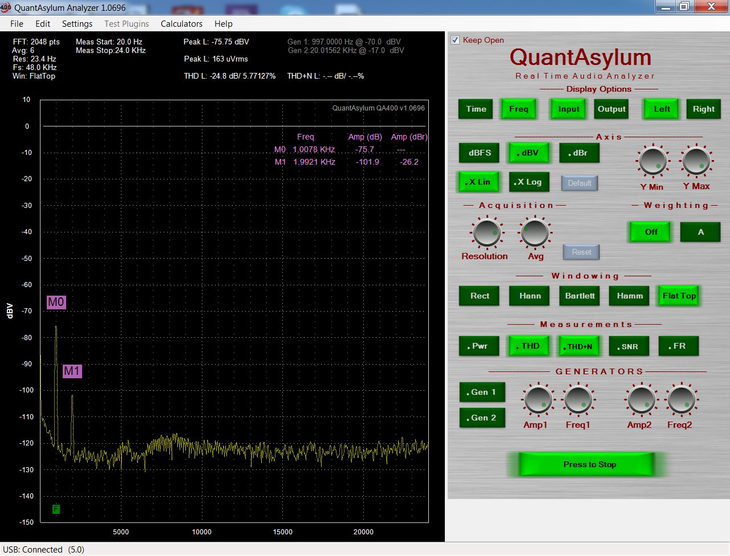The width and height of the screenshot is (730, 556).
Task: Select dBV axis units
Action: coord(530,153)
